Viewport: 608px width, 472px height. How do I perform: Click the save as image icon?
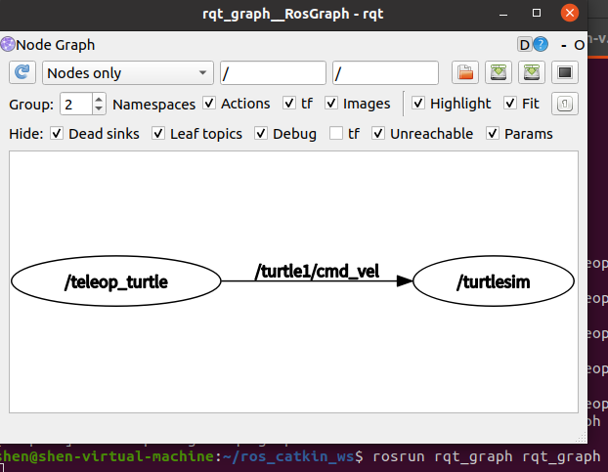563,73
